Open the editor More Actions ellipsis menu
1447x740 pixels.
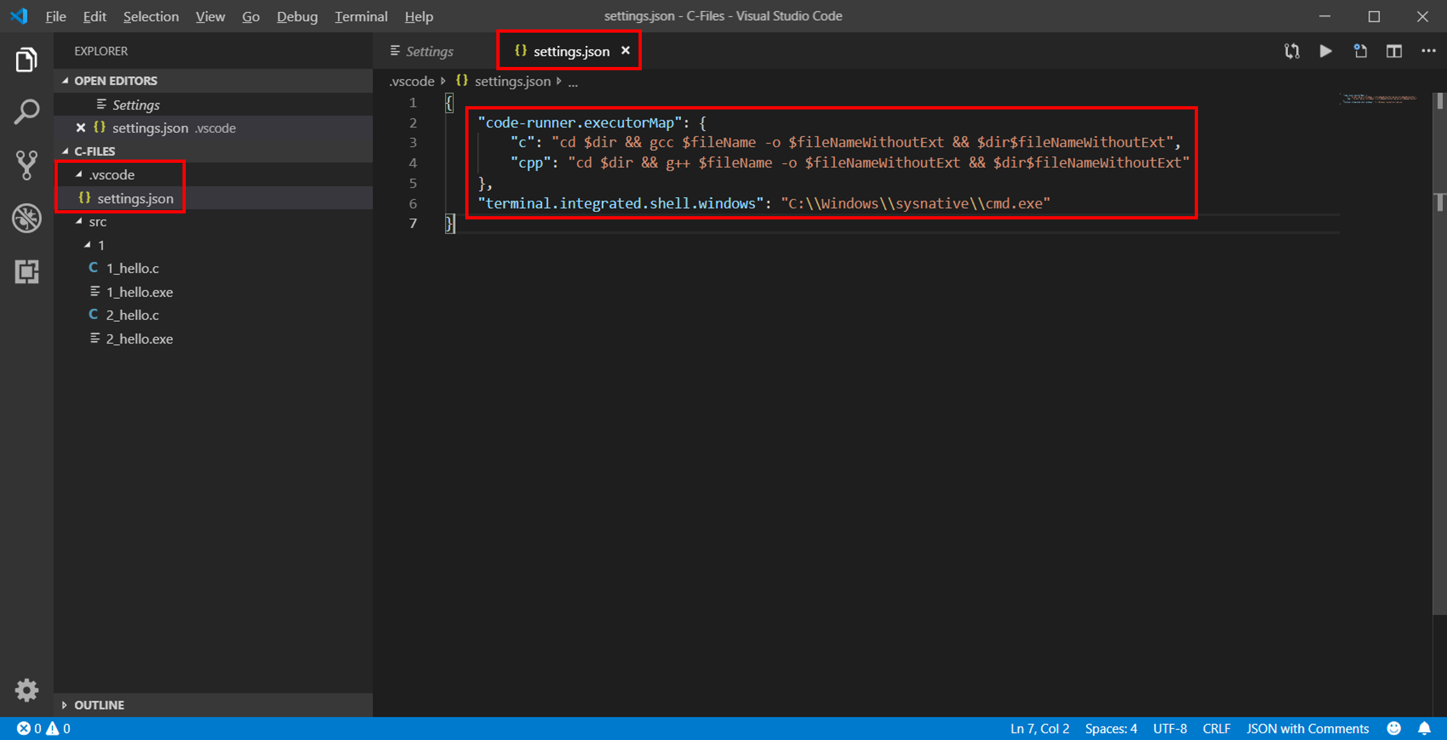pos(1428,51)
